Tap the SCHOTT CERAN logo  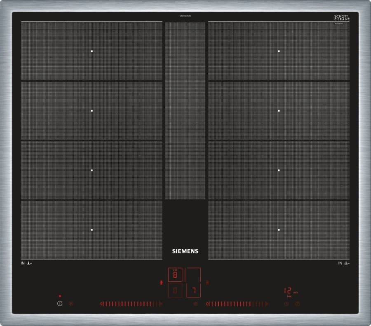click(x=342, y=18)
